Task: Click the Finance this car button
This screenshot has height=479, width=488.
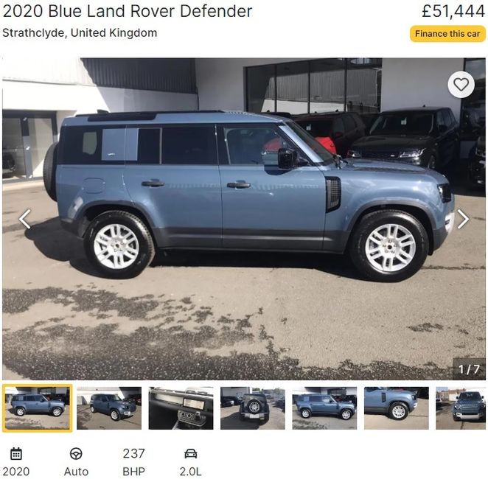Action: 447,34
